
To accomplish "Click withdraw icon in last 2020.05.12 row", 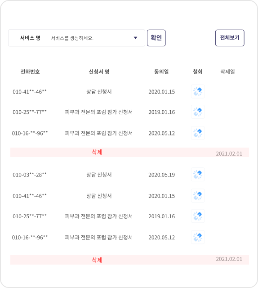I will pos(198,237).
